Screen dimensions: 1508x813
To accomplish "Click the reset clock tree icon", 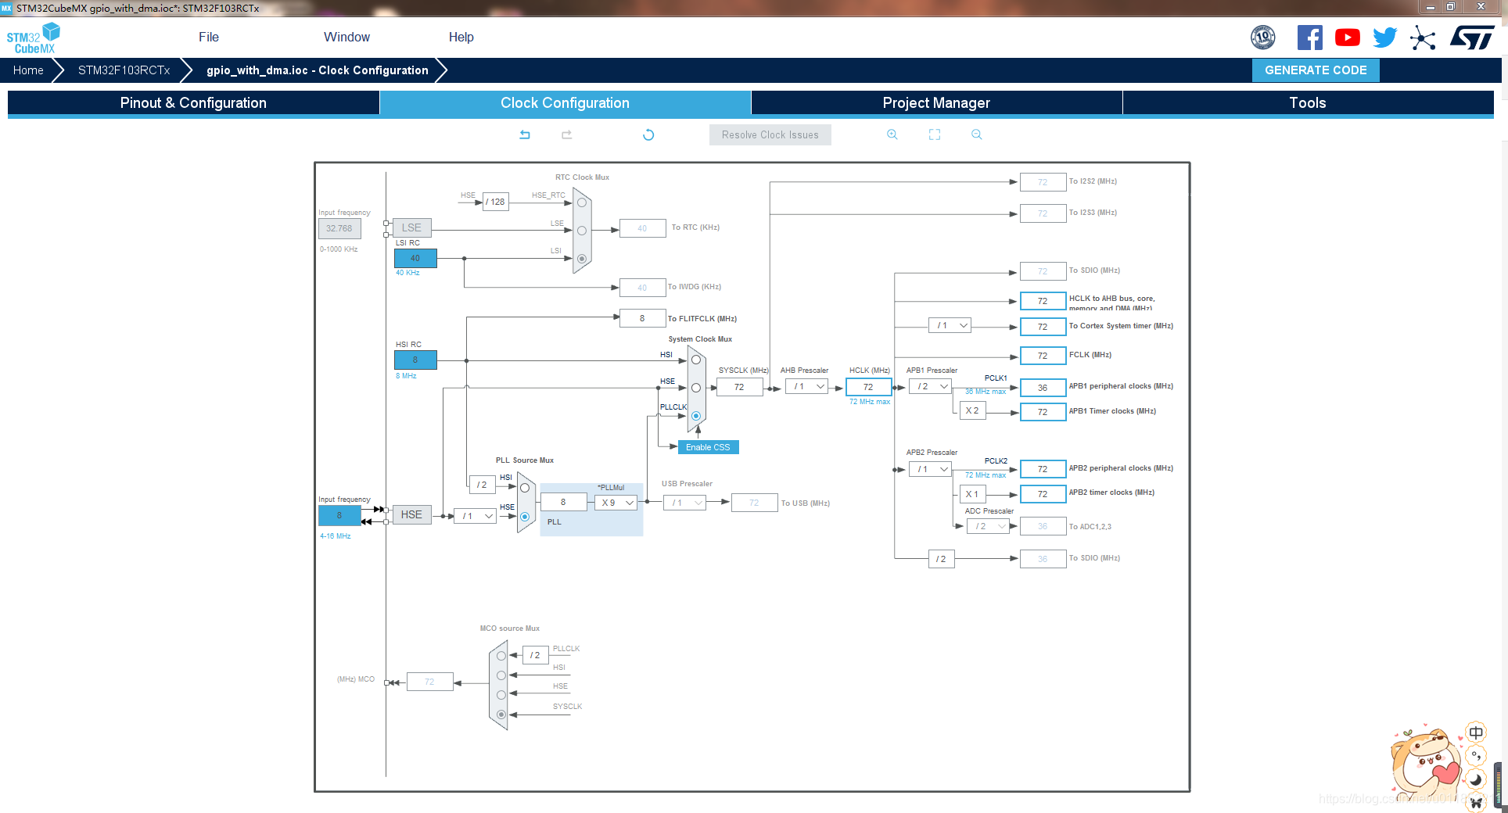I will coord(648,134).
